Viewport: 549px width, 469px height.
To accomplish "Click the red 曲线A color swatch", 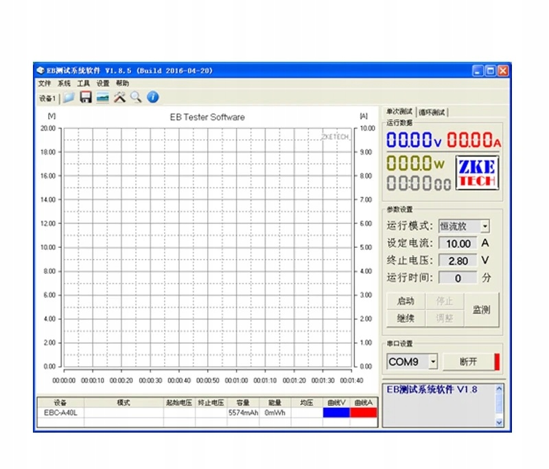I will (364, 413).
